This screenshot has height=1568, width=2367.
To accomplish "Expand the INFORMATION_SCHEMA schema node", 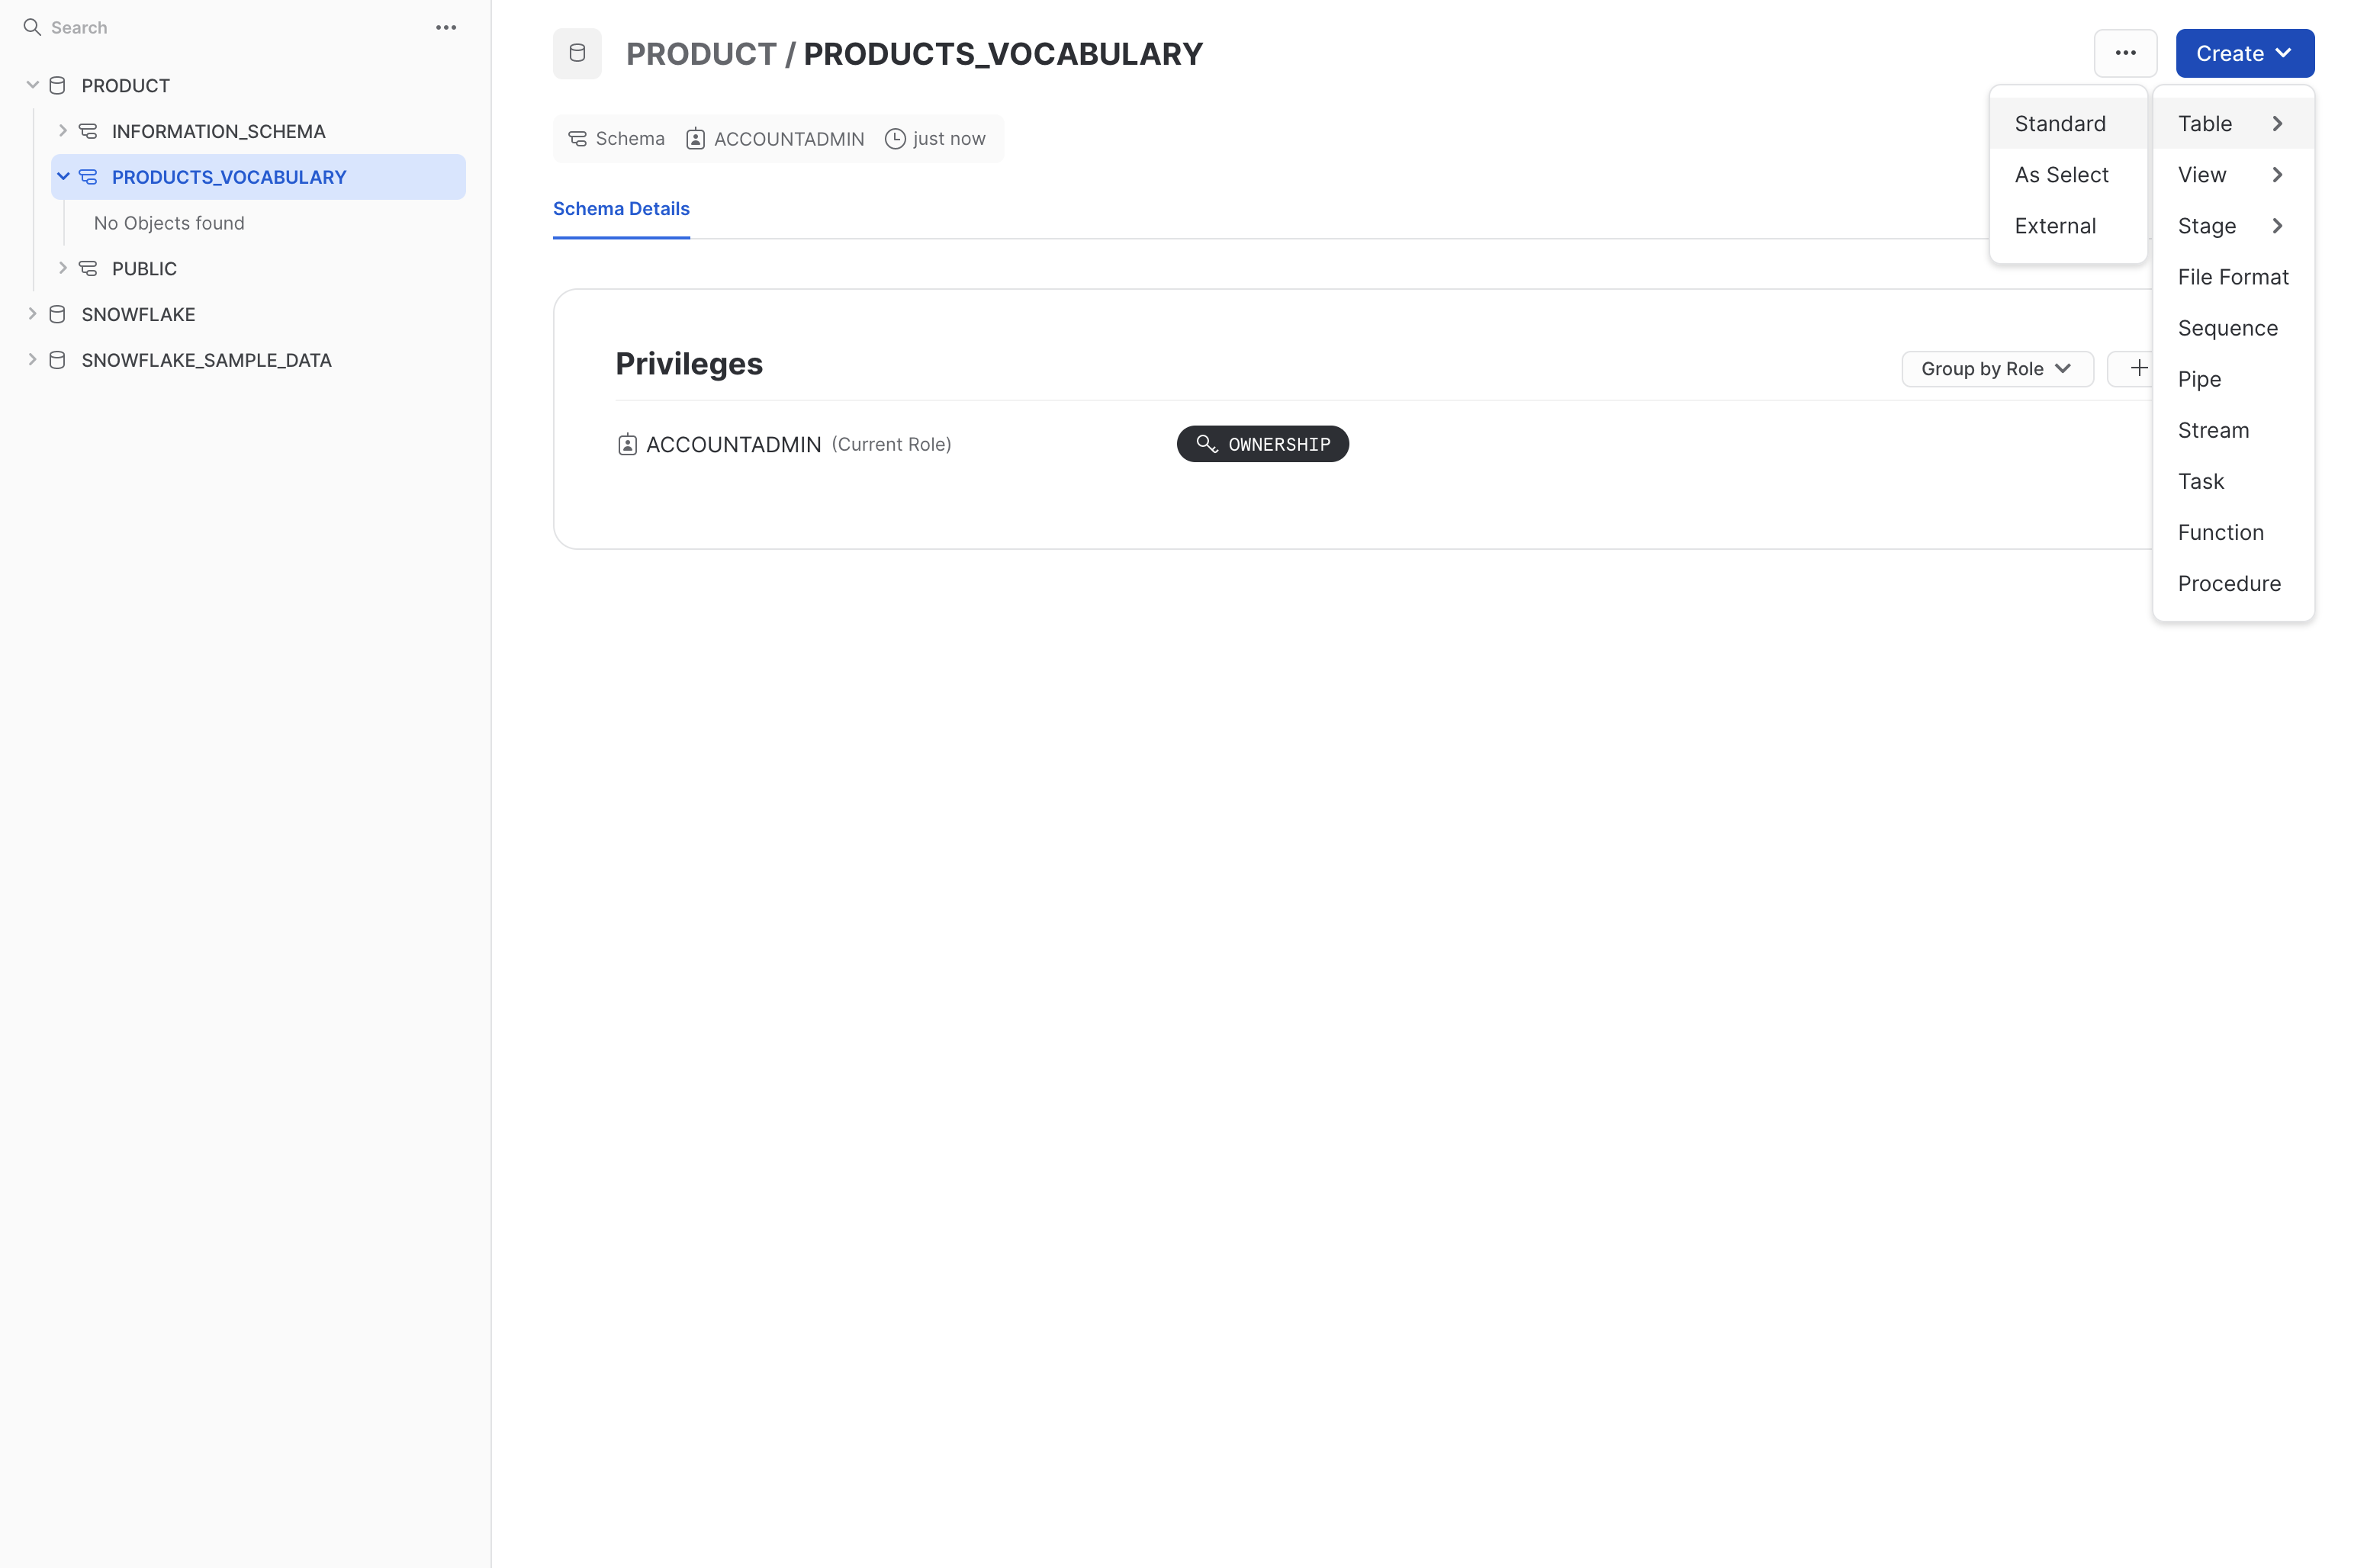I will click(x=62, y=131).
